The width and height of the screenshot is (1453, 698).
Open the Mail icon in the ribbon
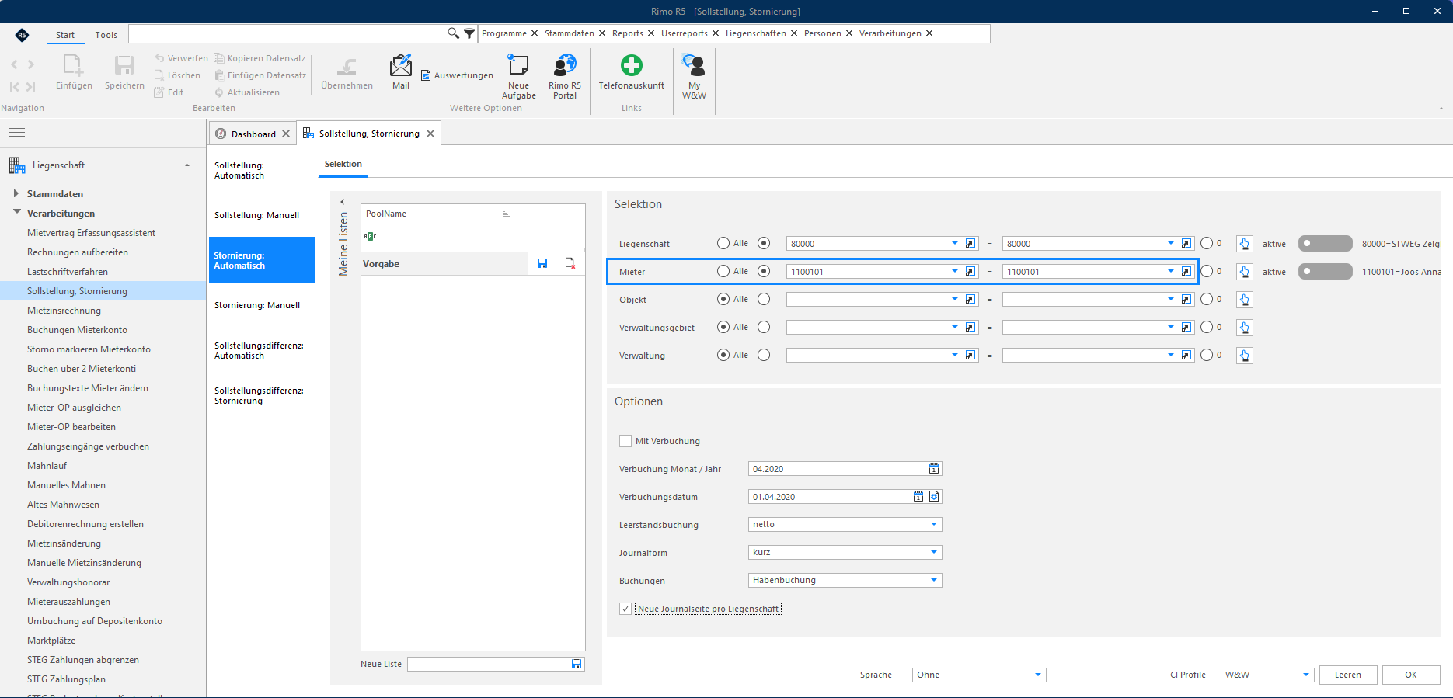click(x=401, y=71)
